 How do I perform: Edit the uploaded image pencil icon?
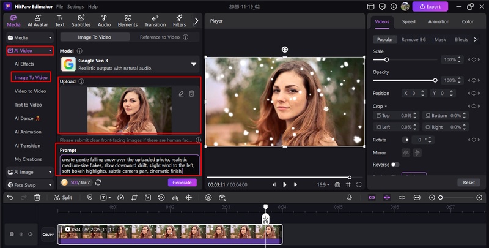181,94
